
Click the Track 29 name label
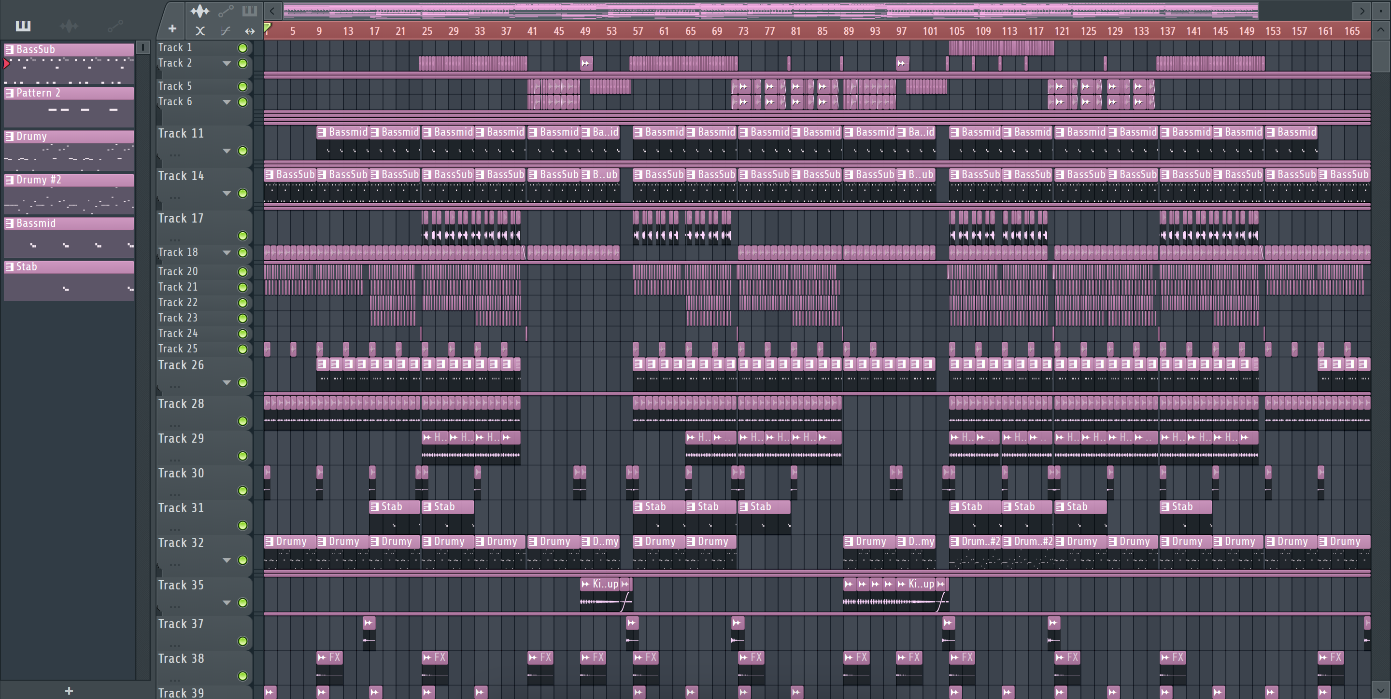point(181,438)
